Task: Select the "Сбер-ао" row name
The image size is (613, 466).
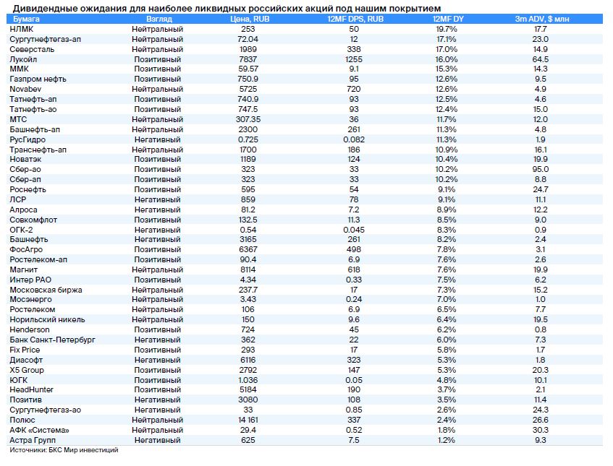Action: (x=25, y=170)
